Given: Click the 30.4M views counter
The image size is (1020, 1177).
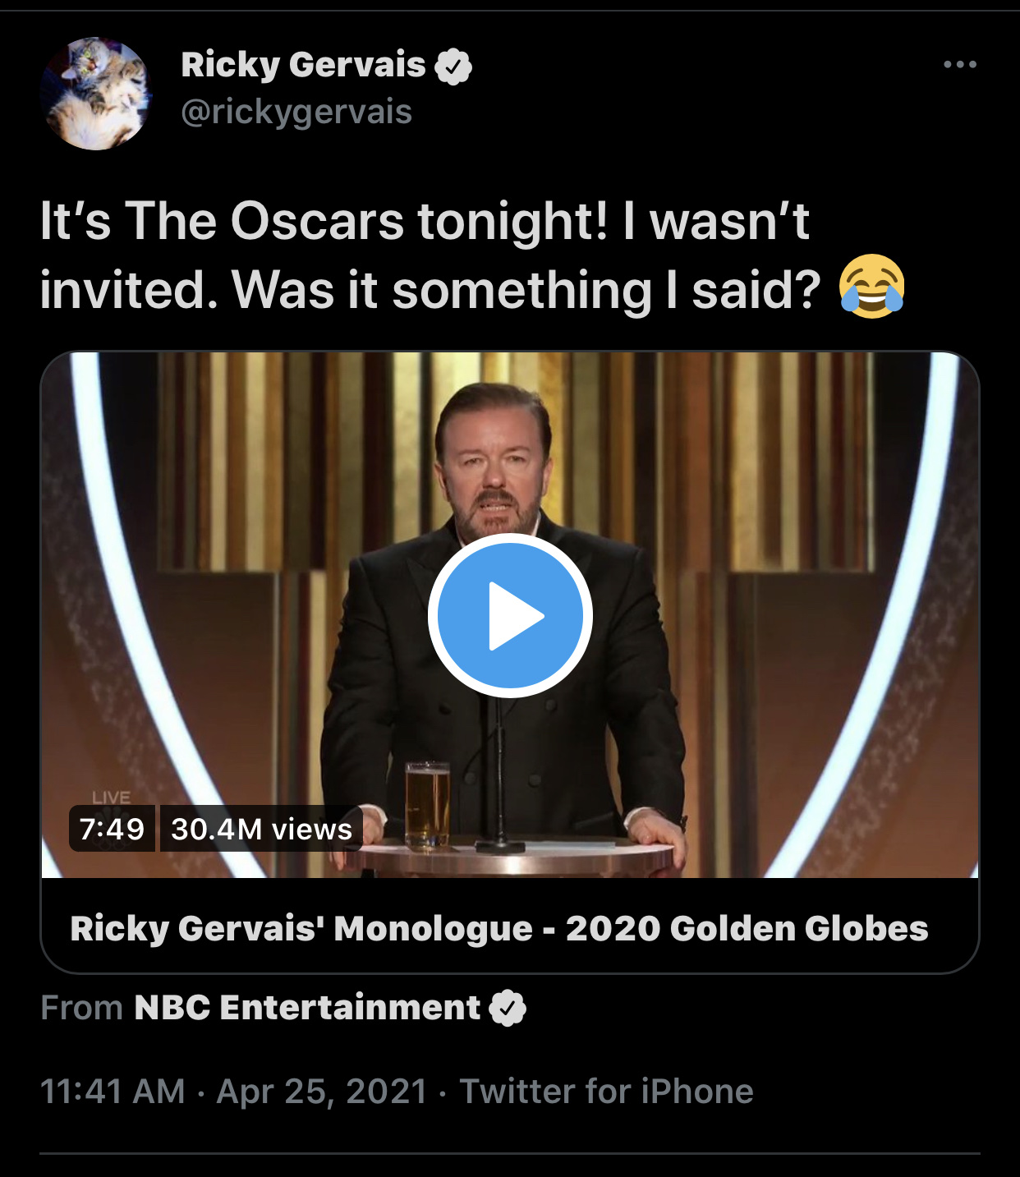Looking at the screenshot, I should 261,829.
